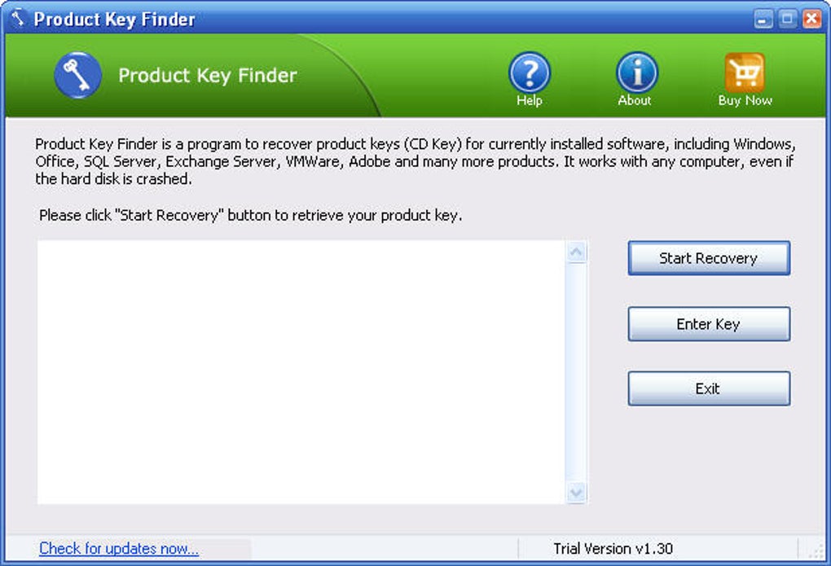831x566 pixels.
Task: Click the scrollbar up arrow
Action: tap(576, 252)
